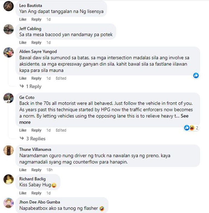The image size is (209, 213).
Task: Click Ge Coto's profile avatar
Action: coord(8,98)
